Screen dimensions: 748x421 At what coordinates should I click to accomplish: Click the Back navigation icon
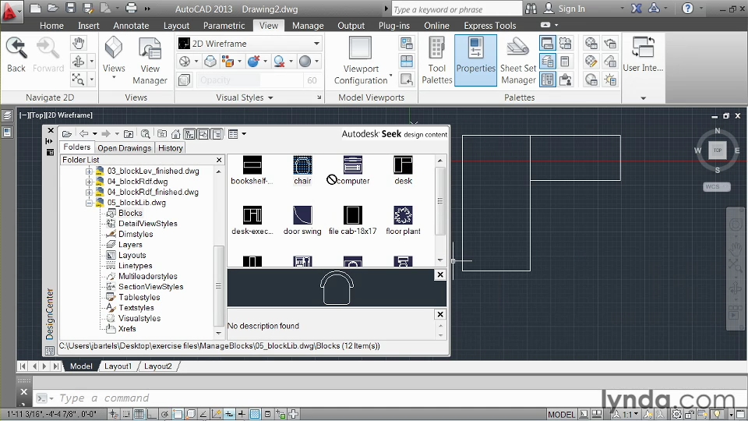[16, 55]
